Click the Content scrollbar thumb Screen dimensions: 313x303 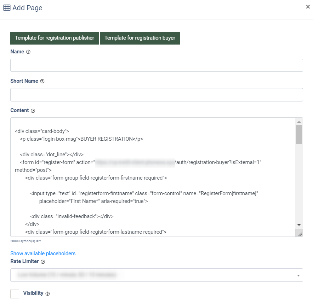(x=299, y=134)
